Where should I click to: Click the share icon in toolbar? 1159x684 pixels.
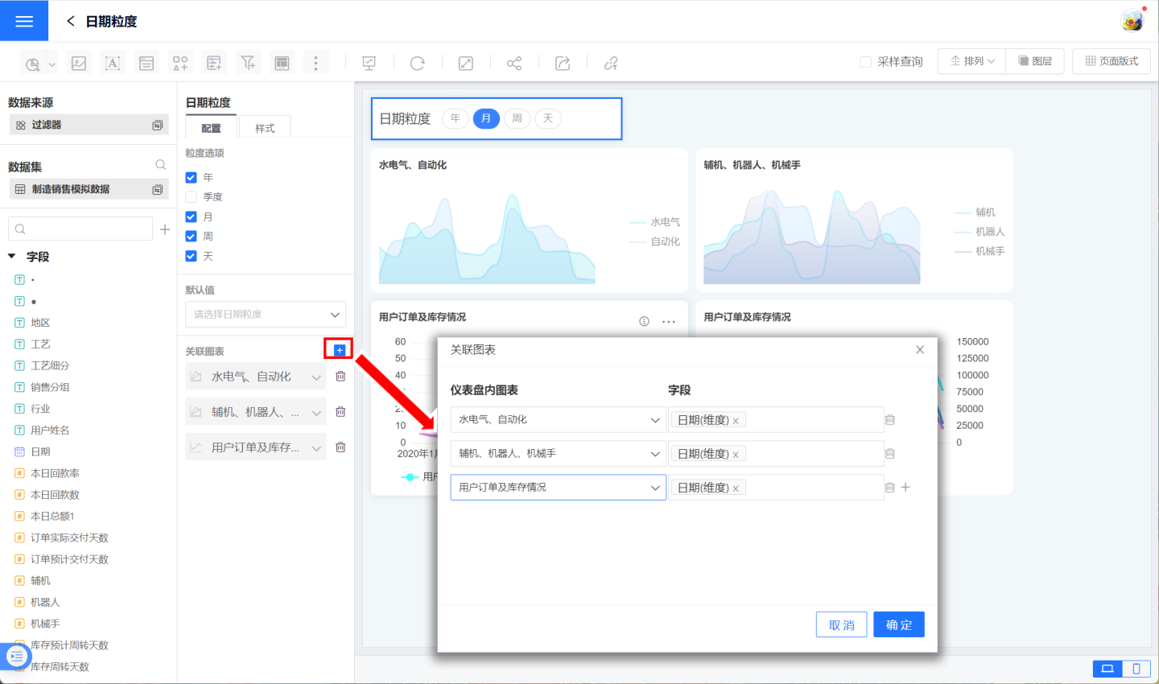pos(514,63)
